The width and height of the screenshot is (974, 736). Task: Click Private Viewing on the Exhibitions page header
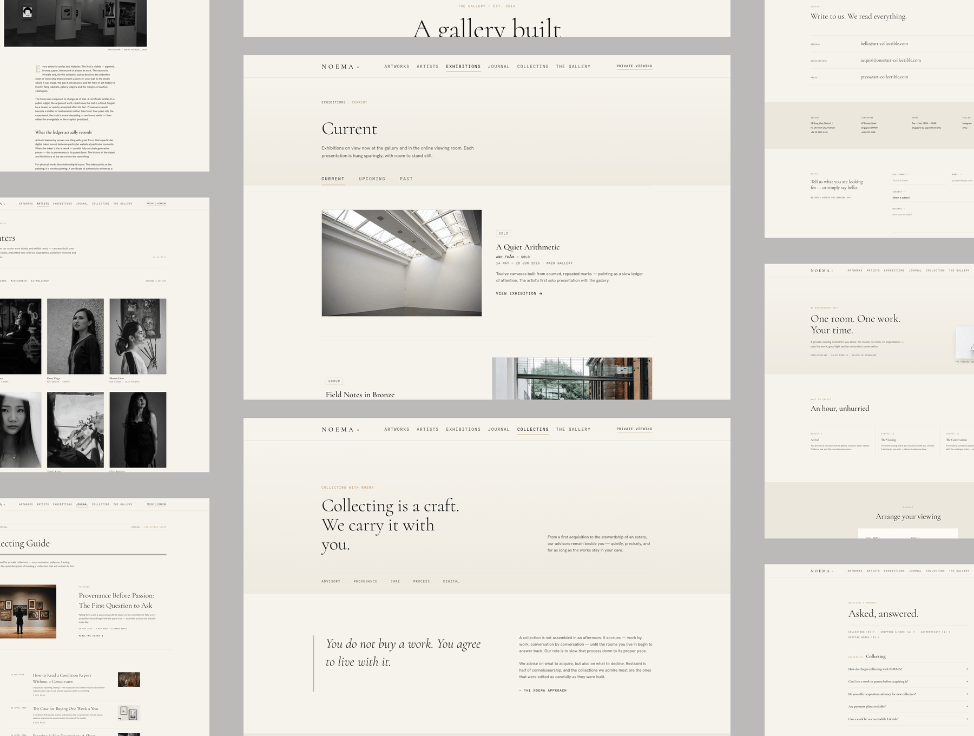634,66
